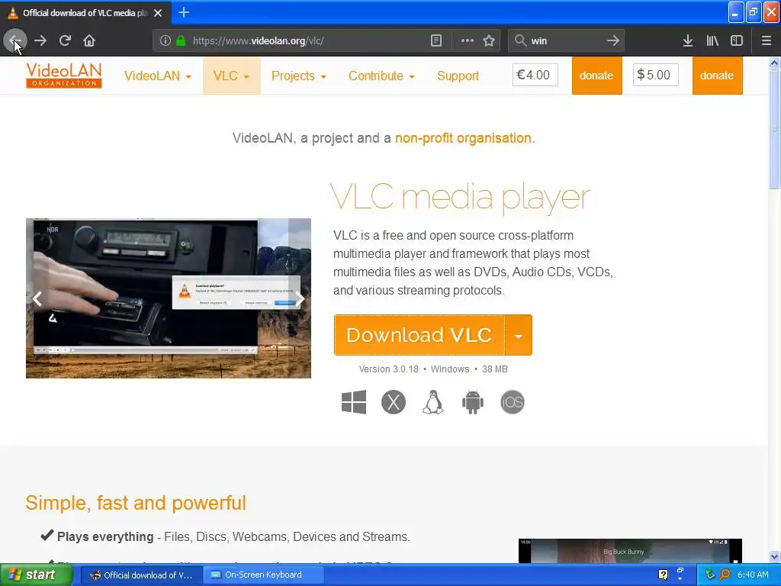Screen dimensions: 781x586
Task: Select the iOS platform icon
Action: pyautogui.click(x=513, y=402)
